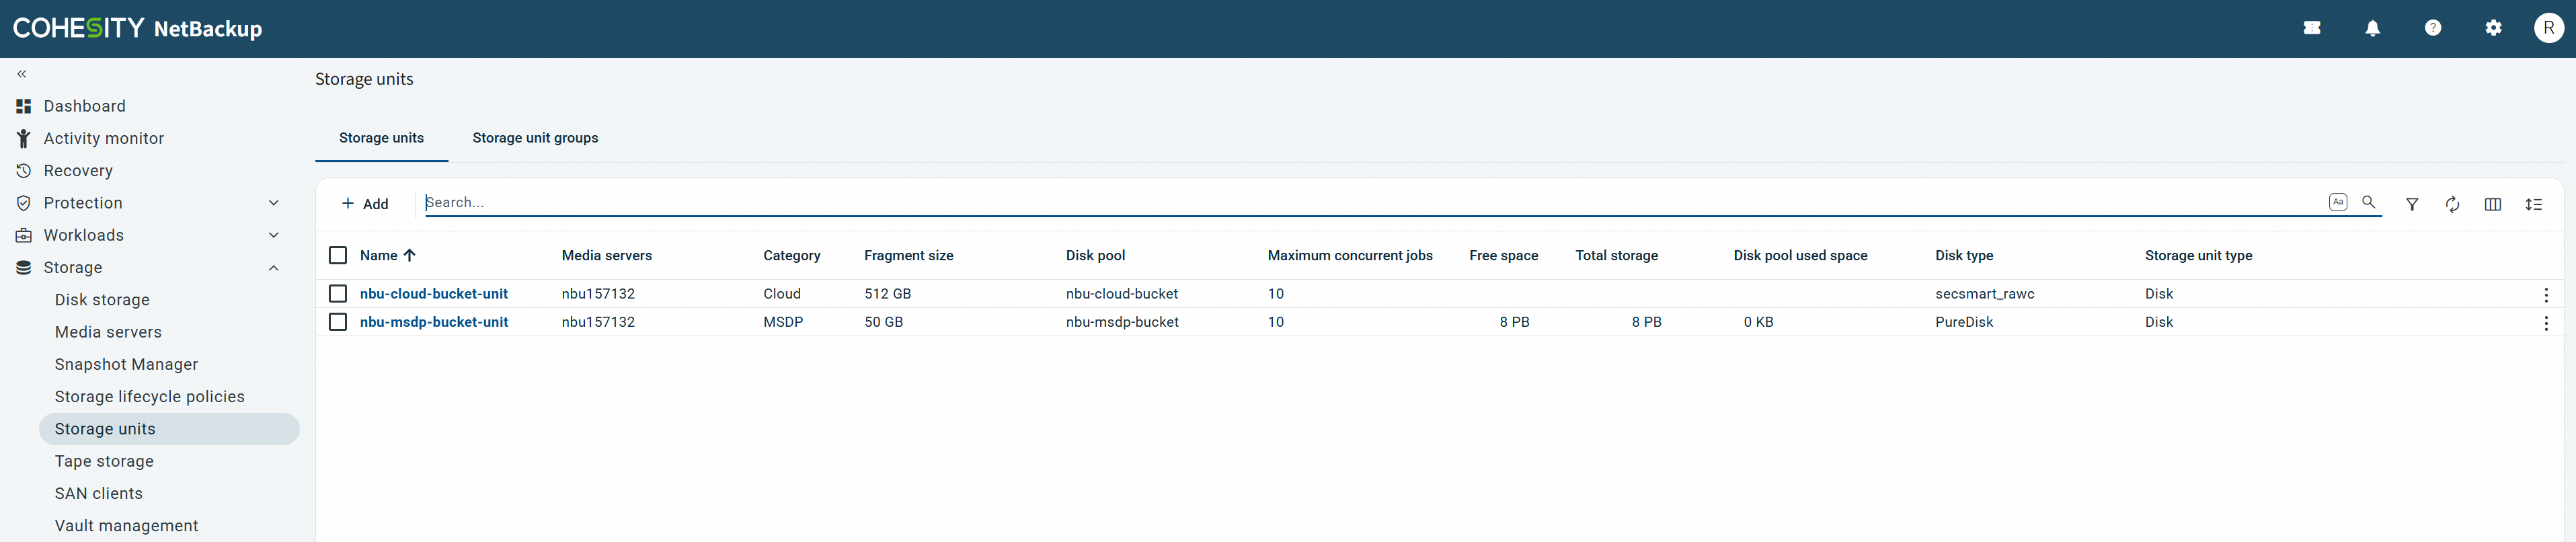
Task: Refresh the storage units table
Action: point(2452,204)
